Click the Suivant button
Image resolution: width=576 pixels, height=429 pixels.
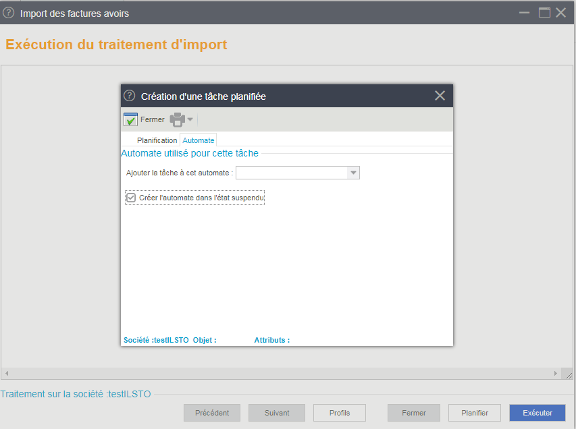coord(277,413)
